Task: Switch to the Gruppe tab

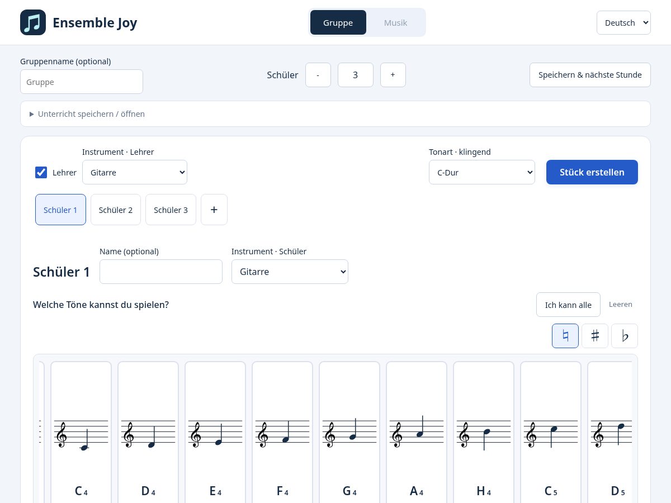Action: (338, 23)
